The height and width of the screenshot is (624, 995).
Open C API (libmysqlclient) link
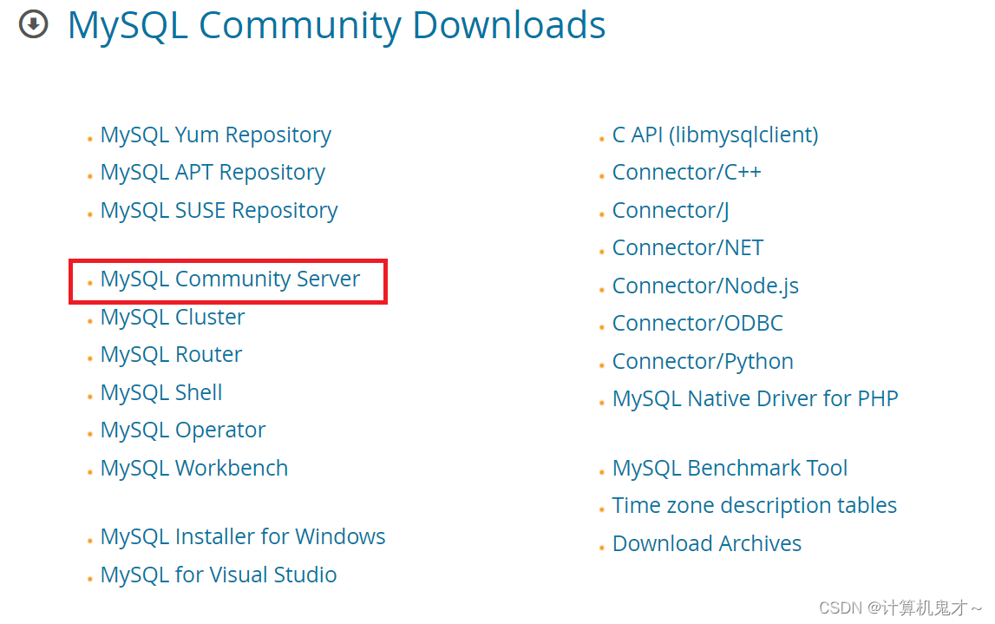(715, 135)
